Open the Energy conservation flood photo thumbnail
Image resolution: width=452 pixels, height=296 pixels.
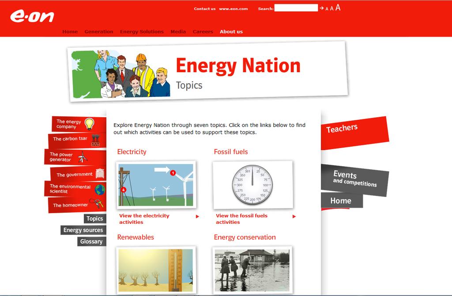click(252, 270)
